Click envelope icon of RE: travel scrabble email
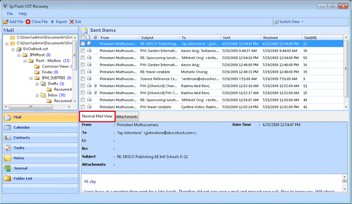The image size is (352, 204). point(89,72)
